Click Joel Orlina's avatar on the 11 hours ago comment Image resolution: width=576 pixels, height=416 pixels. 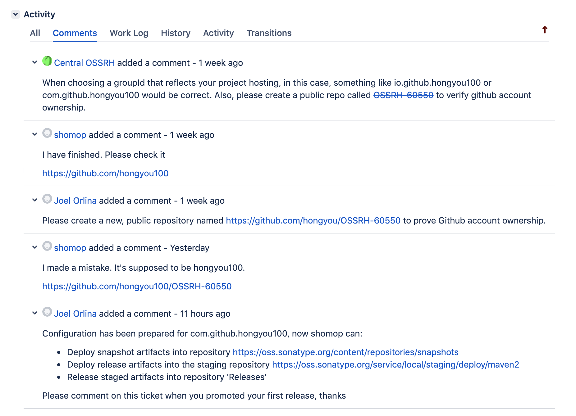click(47, 312)
